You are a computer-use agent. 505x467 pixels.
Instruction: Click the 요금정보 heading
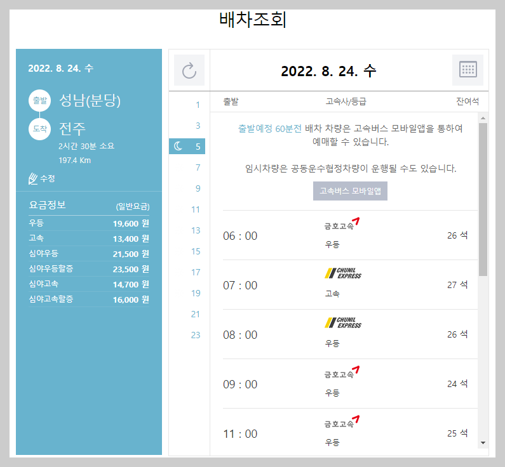pos(48,205)
